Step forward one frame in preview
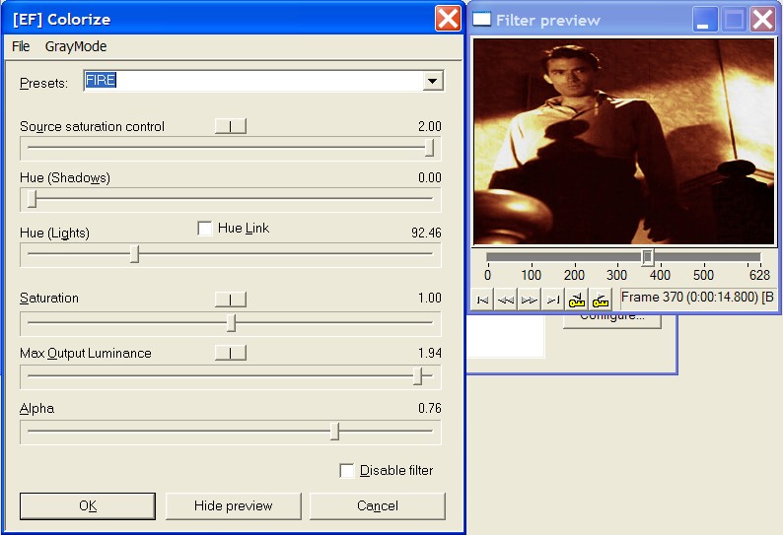Viewport: 783px width, 535px height. pos(530,300)
